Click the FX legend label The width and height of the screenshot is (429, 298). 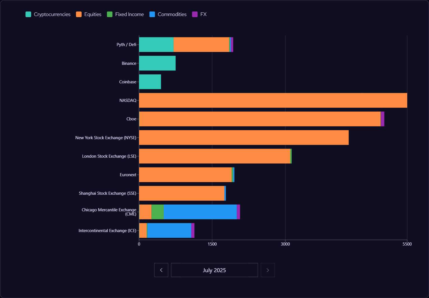tap(204, 14)
